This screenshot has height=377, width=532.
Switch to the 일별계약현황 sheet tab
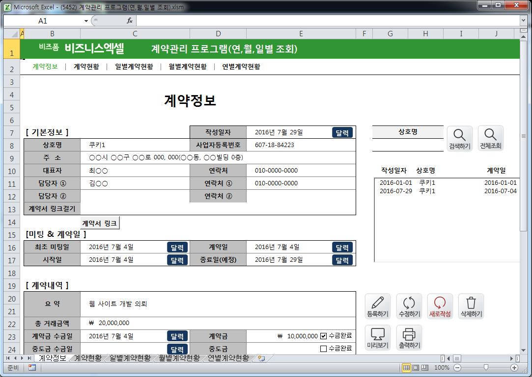click(x=130, y=358)
